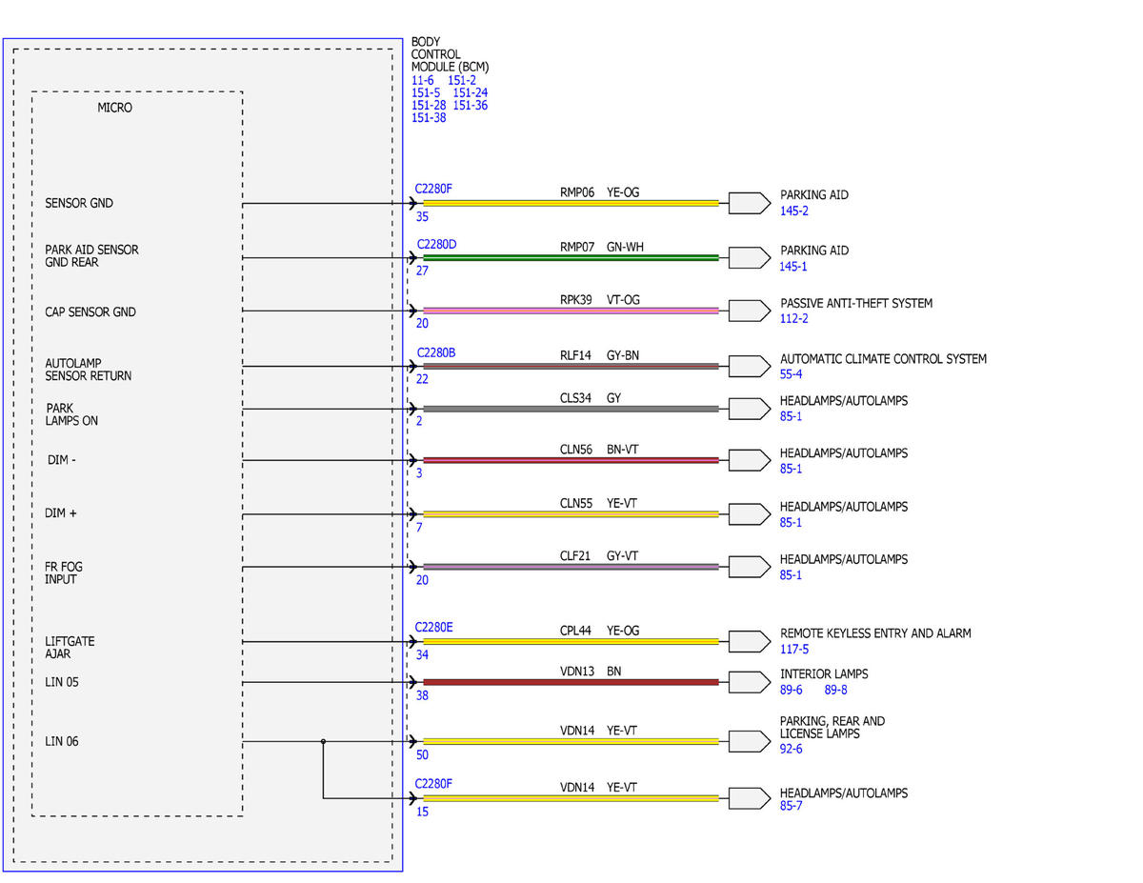Open the 85-7 Headlamps/Autolamps link
1143x883 pixels.
[792, 807]
